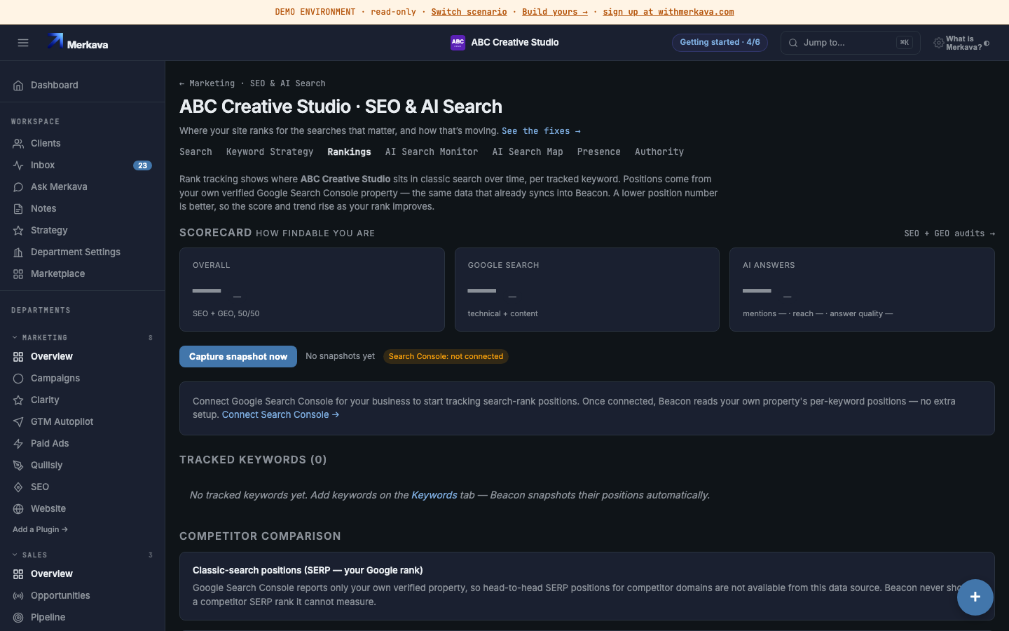Go to the AI Search Map tab
Image resolution: width=1009 pixels, height=631 pixels.
click(x=528, y=151)
